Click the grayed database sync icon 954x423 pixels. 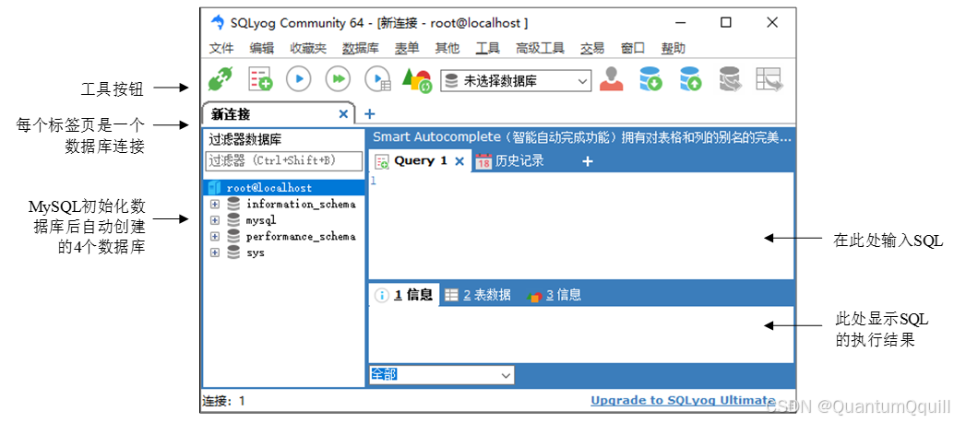730,79
